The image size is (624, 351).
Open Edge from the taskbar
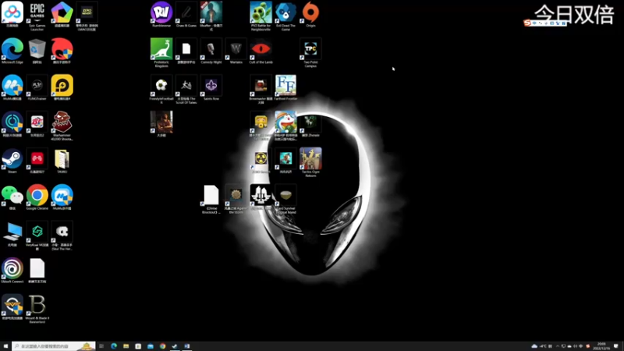tap(114, 346)
